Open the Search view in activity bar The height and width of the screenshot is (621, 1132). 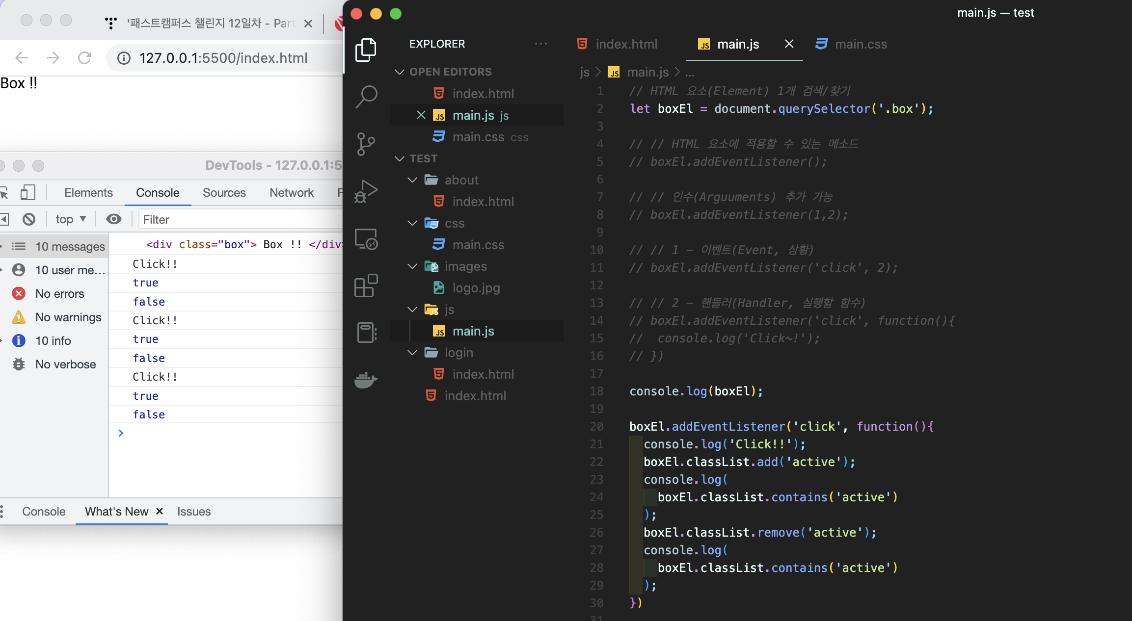coord(366,96)
